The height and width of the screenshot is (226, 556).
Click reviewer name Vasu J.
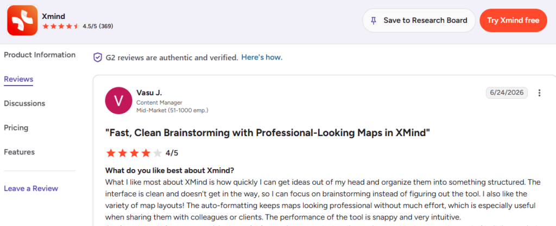click(x=149, y=93)
